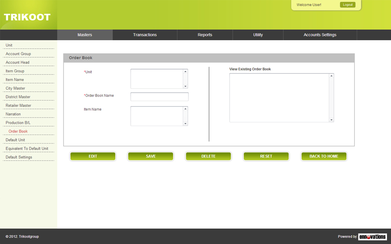Open Accounts Settings menu
Screen dimensions: 391x244
click(x=320, y=35)
